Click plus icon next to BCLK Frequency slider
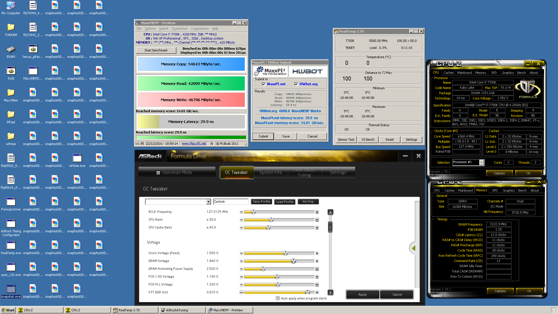Screen dimensions: 558x314 click(317, 212)
